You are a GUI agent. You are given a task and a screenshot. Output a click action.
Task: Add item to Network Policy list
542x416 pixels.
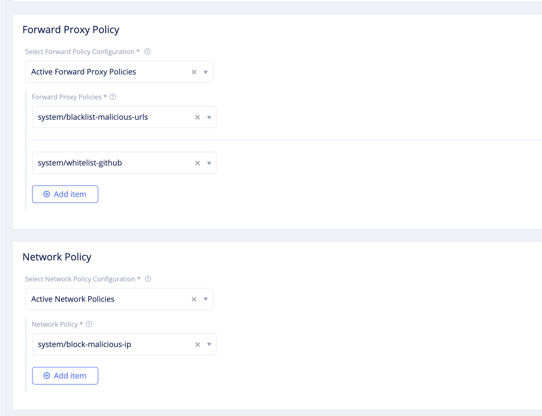click(65, 376)
